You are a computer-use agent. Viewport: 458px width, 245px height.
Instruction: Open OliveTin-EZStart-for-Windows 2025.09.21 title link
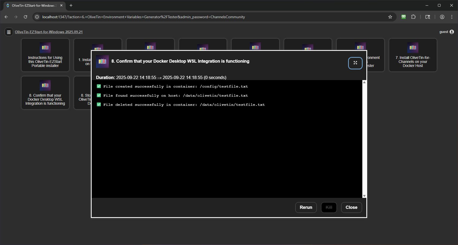[x=49, y=32]
